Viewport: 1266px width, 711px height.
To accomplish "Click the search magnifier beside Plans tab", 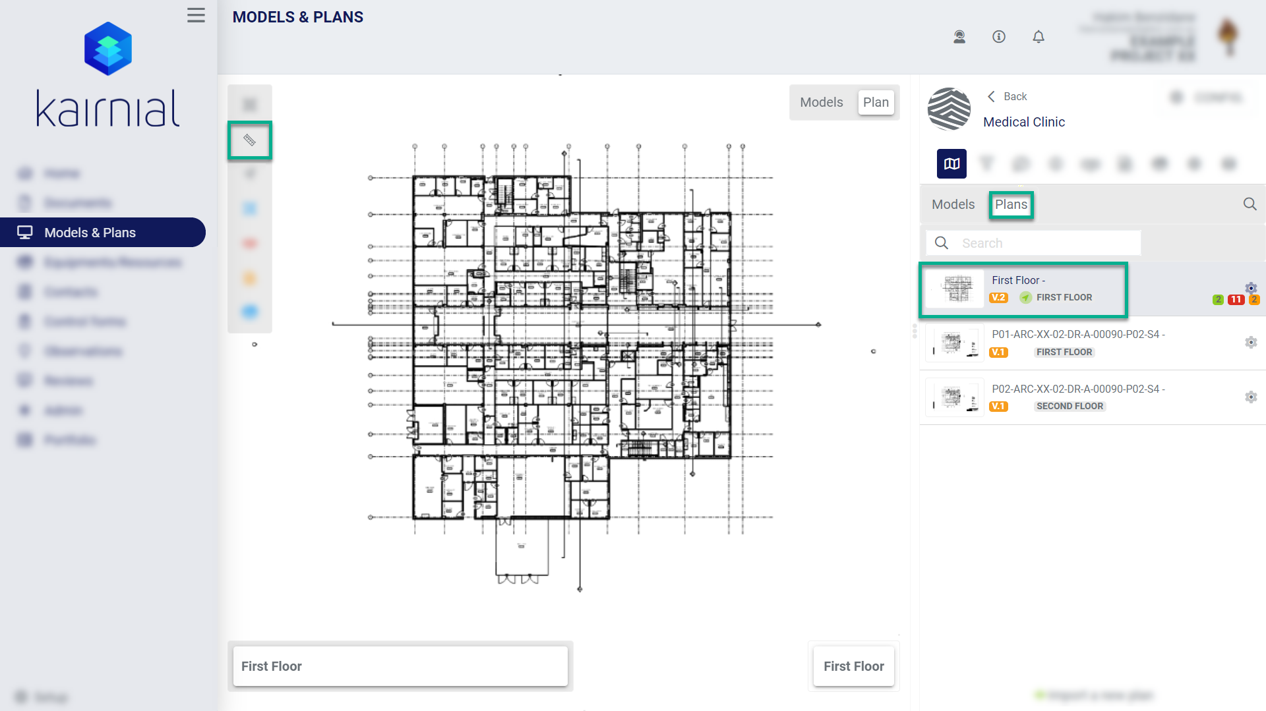I will (1249, 204).
